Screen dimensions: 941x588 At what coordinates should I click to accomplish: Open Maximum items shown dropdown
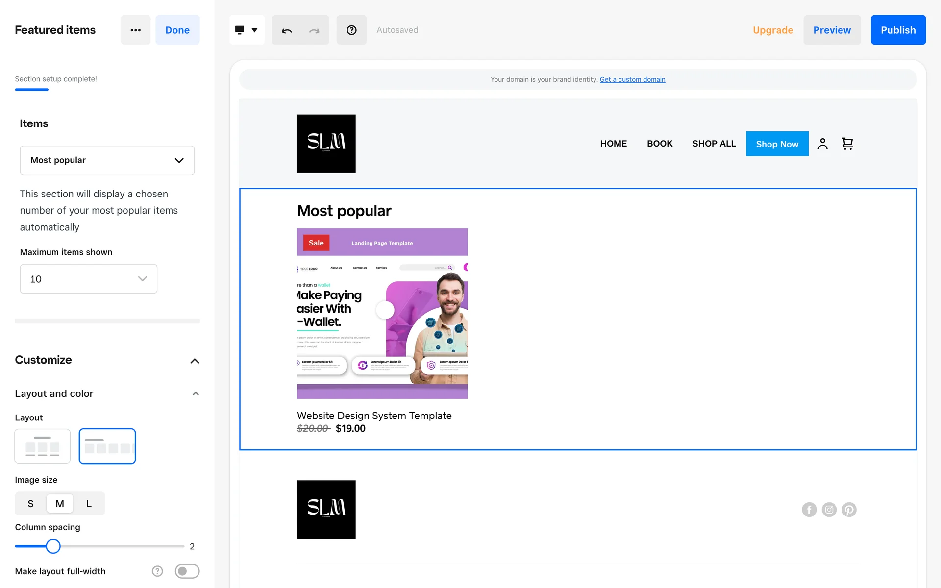88,279
